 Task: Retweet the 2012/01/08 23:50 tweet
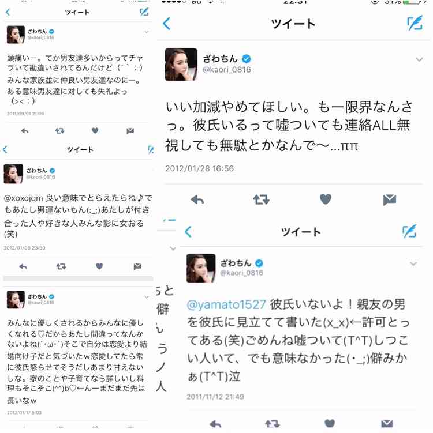click(61, 266)
